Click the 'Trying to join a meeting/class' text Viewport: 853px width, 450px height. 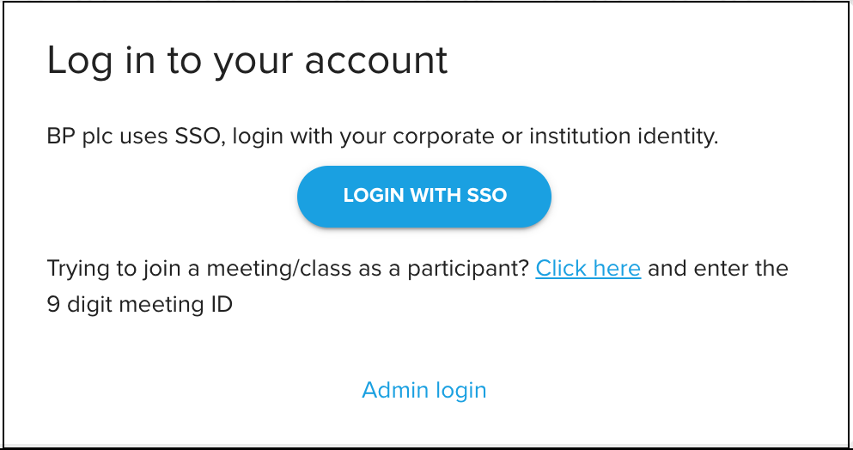(x=172, y=268)
